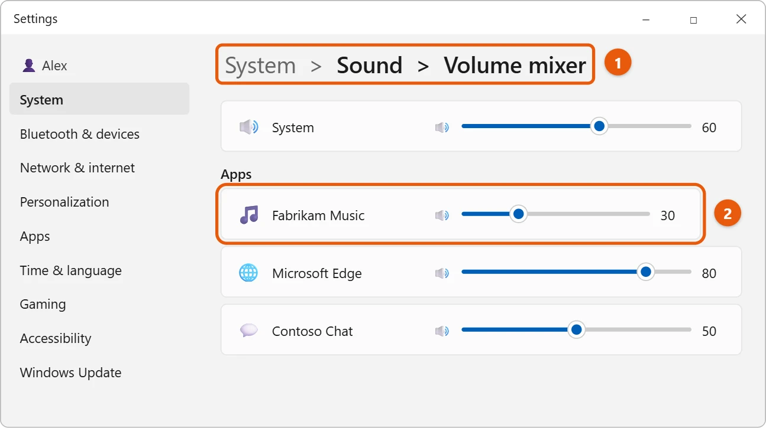Maximize the Settings window
This screenshot has height=428, width=766.
tap(693, 19)
